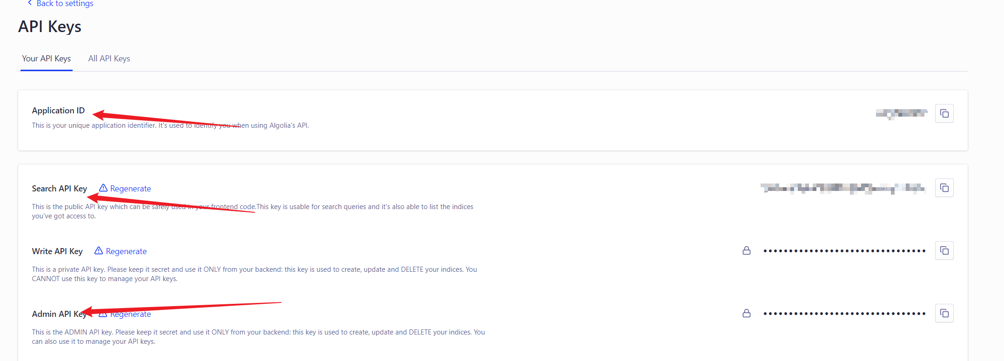This screenshot has height=361, width=1004.
Task: Click the lock icon beside Write API Key
Action: click(746, 250)
